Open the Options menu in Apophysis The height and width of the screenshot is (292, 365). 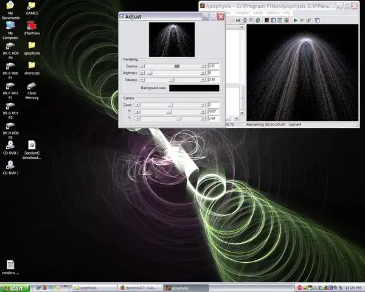(273, 13)
